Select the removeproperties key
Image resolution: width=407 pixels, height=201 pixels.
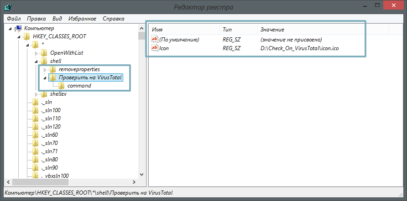coord(79,69)
